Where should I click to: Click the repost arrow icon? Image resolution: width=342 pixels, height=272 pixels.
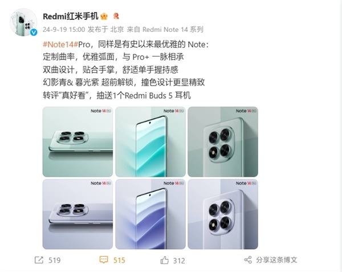click(x=39, y=260)
